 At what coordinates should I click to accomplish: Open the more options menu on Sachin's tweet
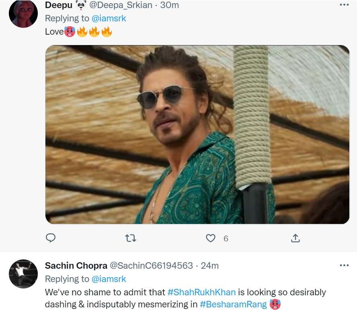pyautogui.click(x=344, y=265)
